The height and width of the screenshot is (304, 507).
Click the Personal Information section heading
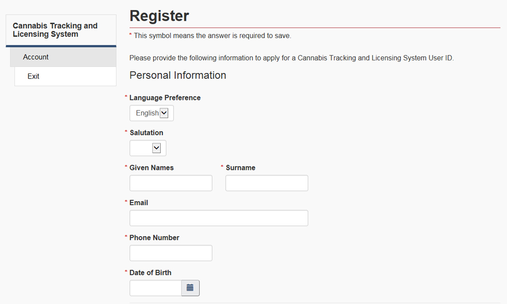[x=177, y=75]
